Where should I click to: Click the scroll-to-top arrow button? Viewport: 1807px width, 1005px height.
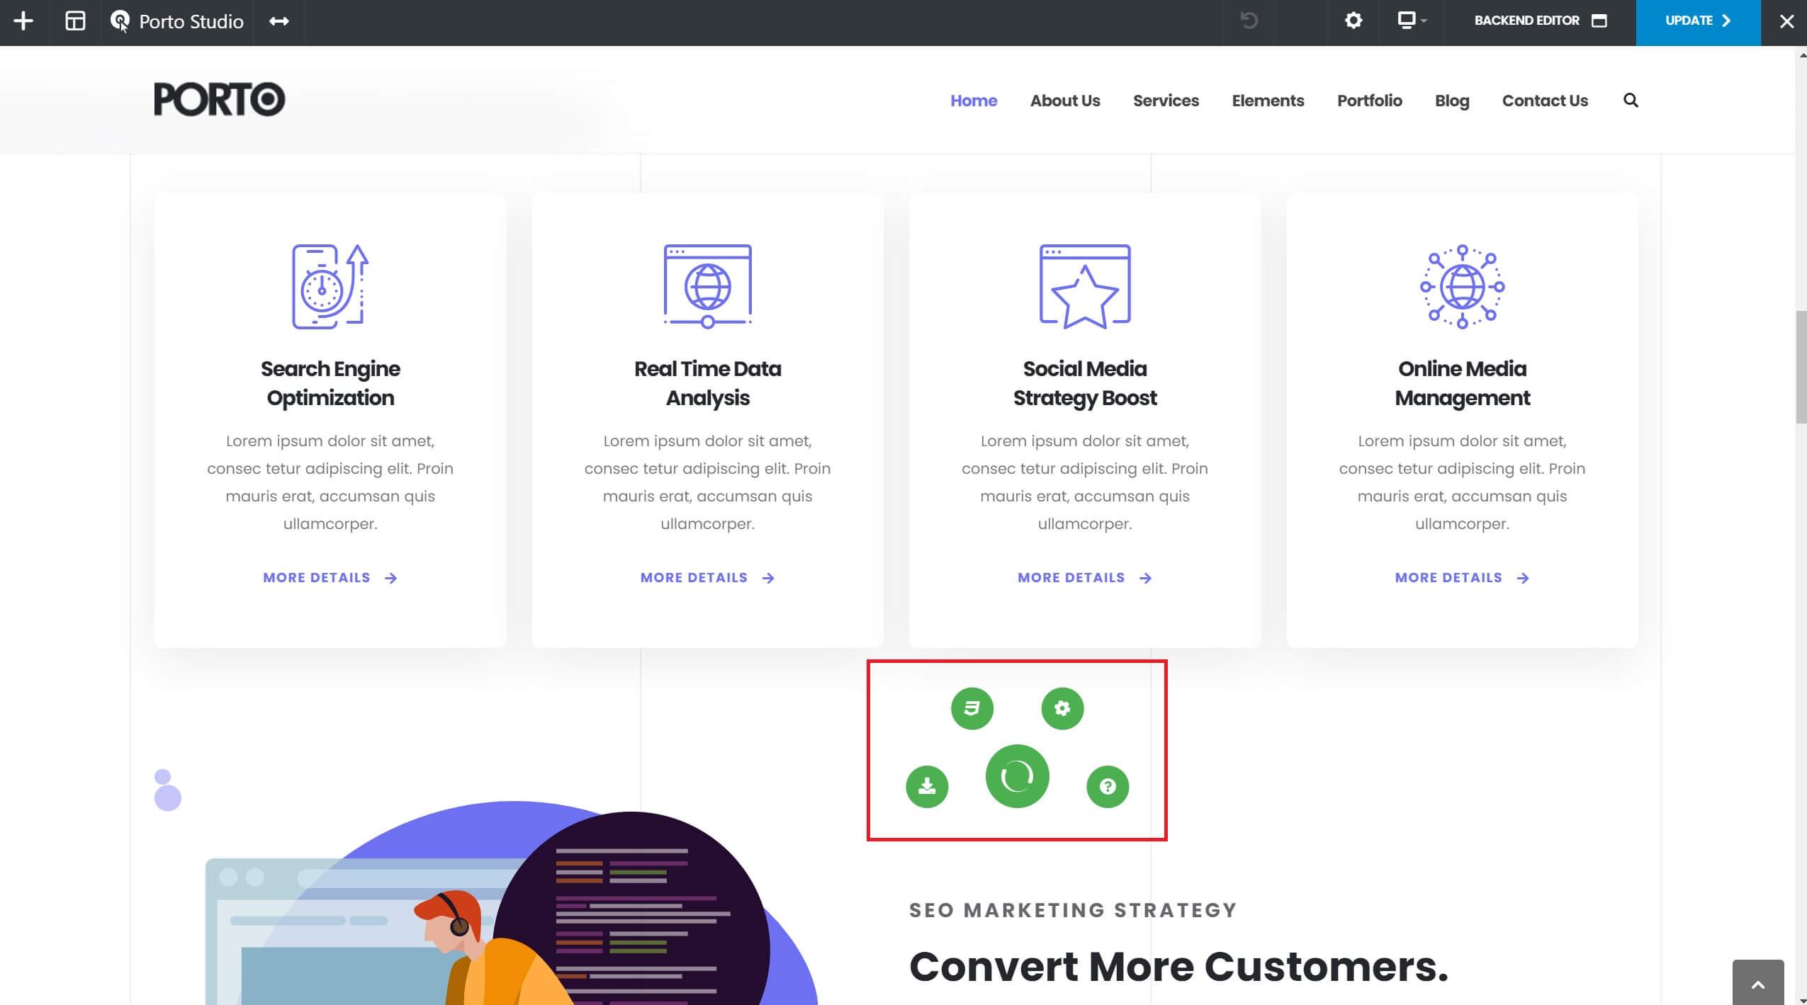[x=1757, y=984]
